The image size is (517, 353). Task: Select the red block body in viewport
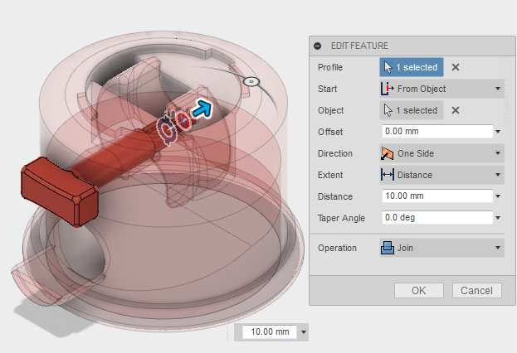[x=60, y=191]
